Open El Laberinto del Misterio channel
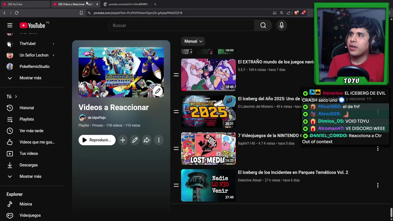 [x=255, y=107]
